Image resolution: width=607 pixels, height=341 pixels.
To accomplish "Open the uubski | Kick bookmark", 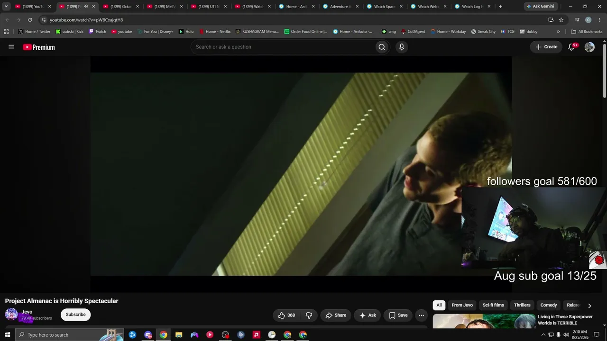I will (69, 32).
